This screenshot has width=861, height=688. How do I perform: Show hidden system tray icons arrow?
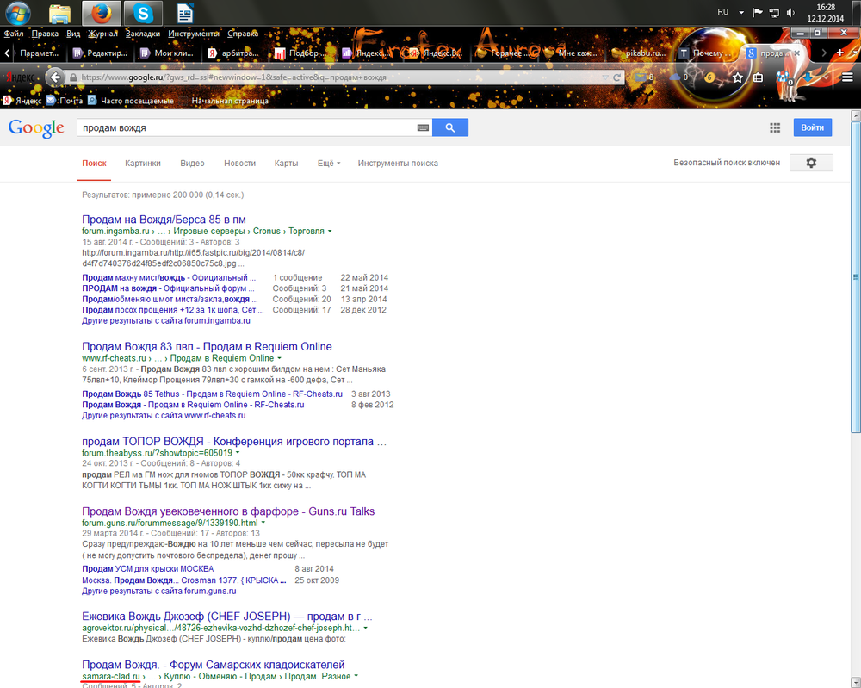[741, 13]
